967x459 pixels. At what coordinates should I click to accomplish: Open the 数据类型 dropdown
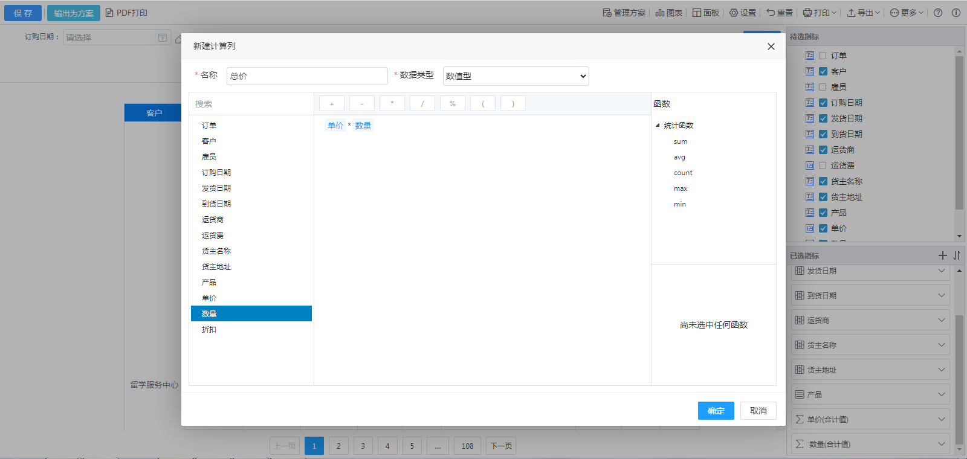tap(516, 76)
